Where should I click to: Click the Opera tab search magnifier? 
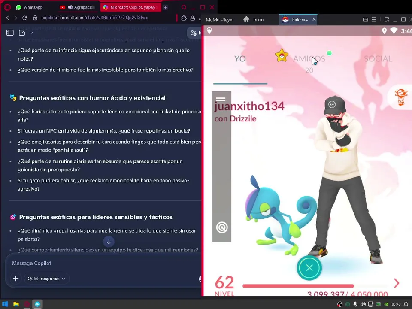[x=184, y=7]
